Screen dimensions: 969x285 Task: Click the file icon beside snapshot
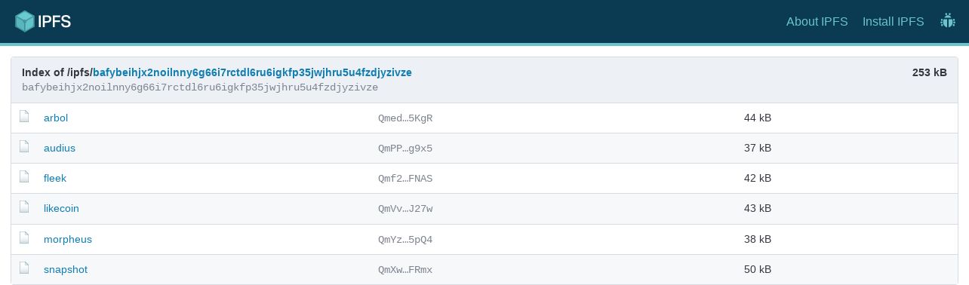click(24, 269)
